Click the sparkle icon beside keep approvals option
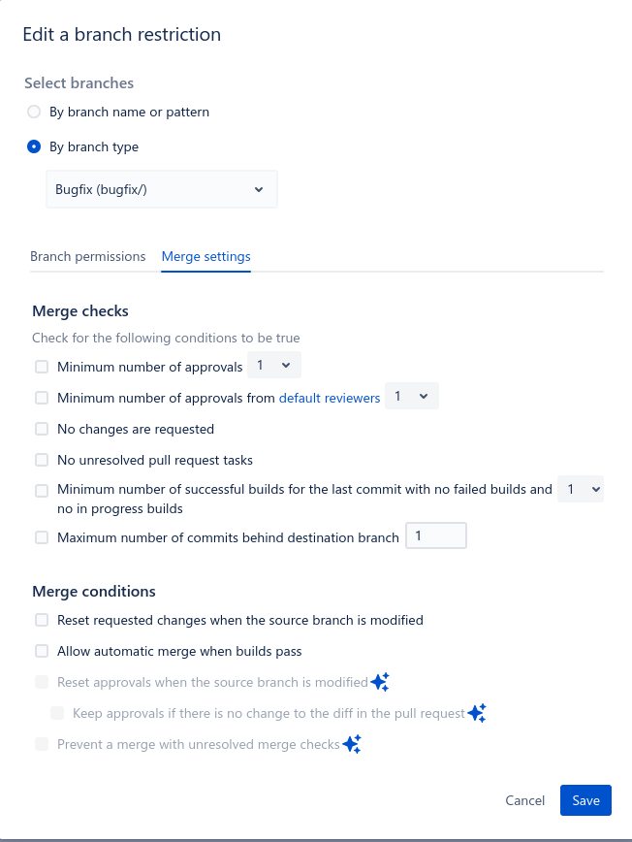 pos(476,713)
